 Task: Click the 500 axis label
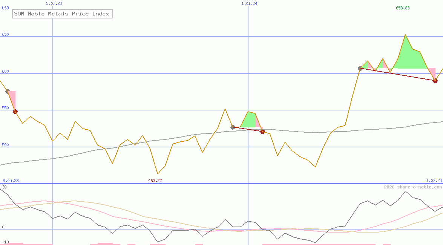5,145
